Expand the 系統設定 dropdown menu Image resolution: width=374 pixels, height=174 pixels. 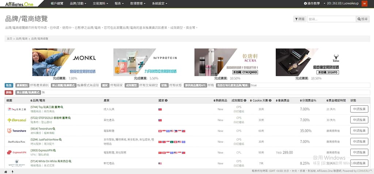(159, 4)
